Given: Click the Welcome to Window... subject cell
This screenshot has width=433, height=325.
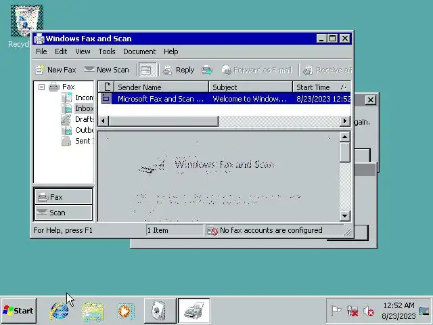Looking at the screenshot, I should pos(250,99).
